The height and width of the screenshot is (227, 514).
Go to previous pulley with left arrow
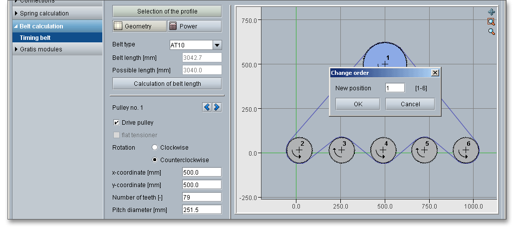pos(207,107)
